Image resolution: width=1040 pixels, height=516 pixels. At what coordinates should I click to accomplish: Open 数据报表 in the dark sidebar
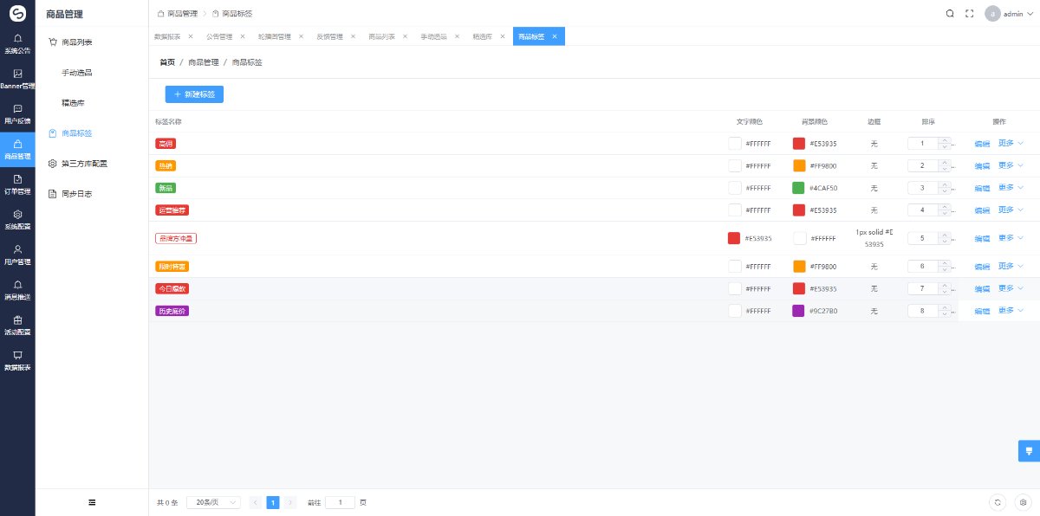[17, 361]
